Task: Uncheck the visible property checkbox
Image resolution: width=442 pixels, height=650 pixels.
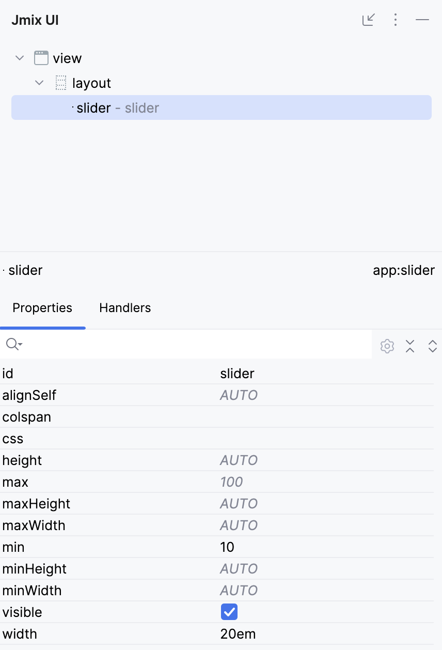Action: [229, 612]
